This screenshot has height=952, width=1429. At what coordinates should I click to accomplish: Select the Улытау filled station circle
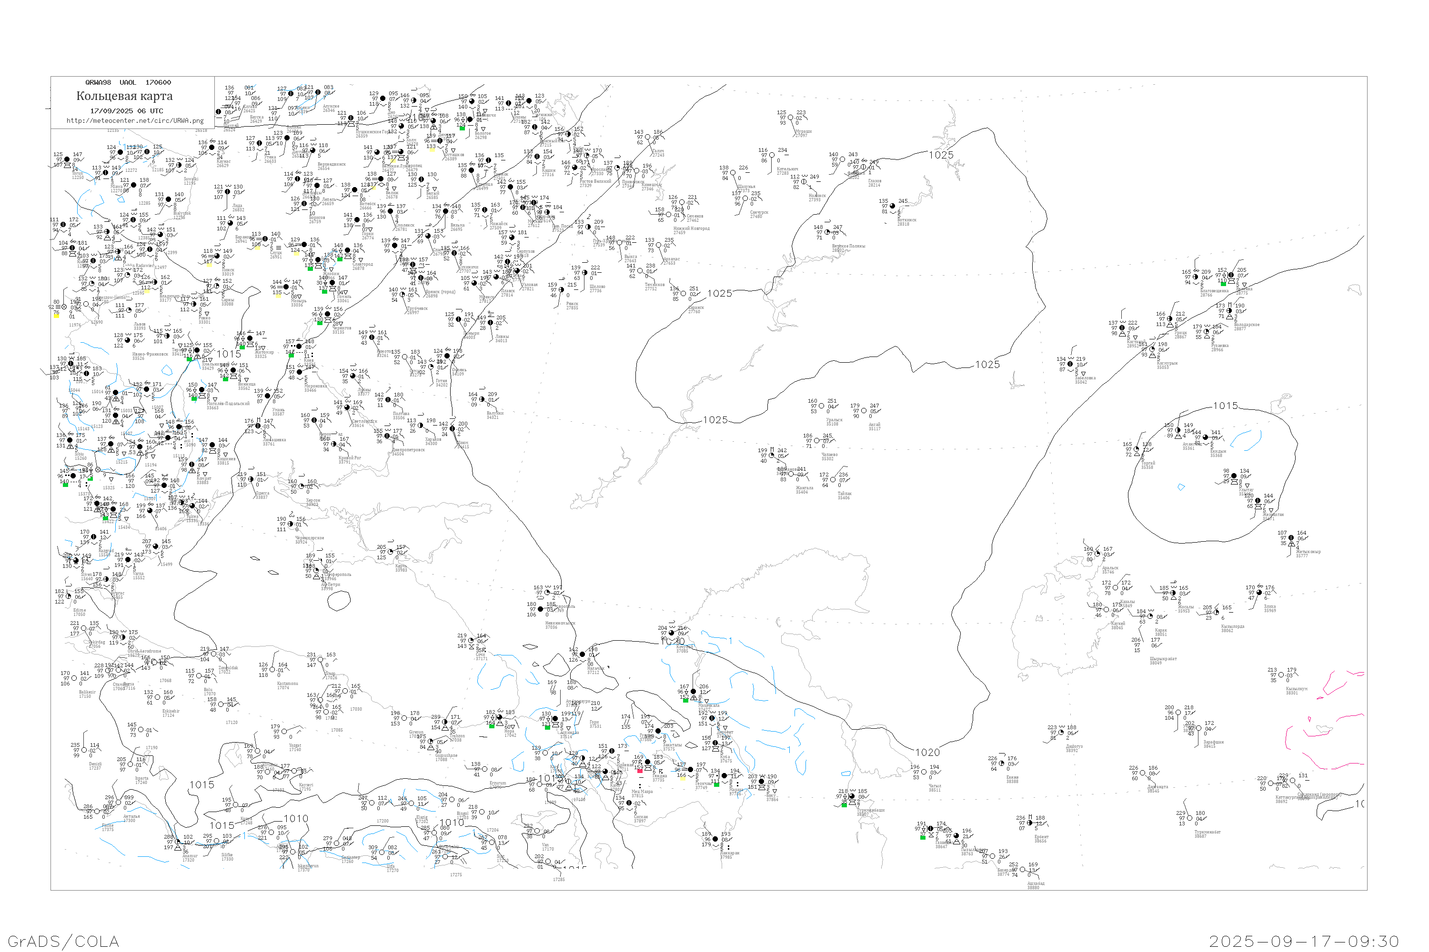tap(1234, 476)
